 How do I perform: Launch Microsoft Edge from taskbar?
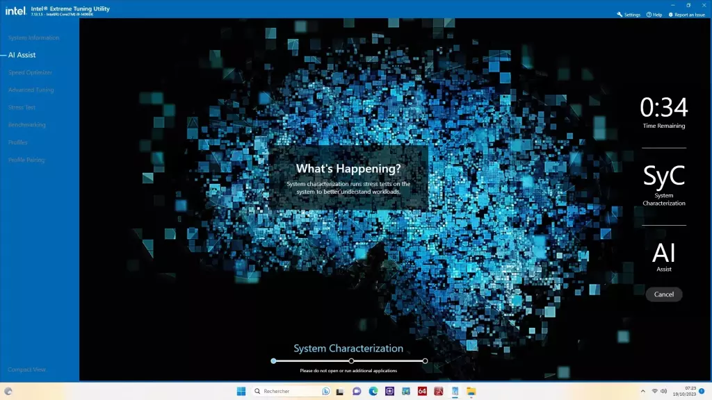coord(373,391)
